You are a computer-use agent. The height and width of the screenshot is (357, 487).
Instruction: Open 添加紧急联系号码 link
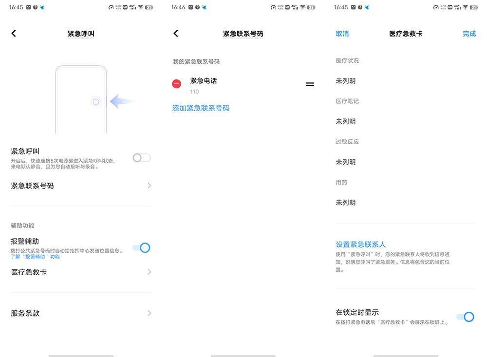(201, 108)
